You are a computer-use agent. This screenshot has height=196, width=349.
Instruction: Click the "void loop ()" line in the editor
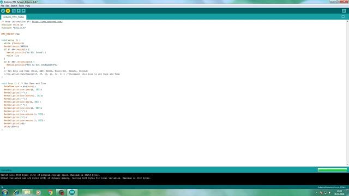tap(23, 83)
